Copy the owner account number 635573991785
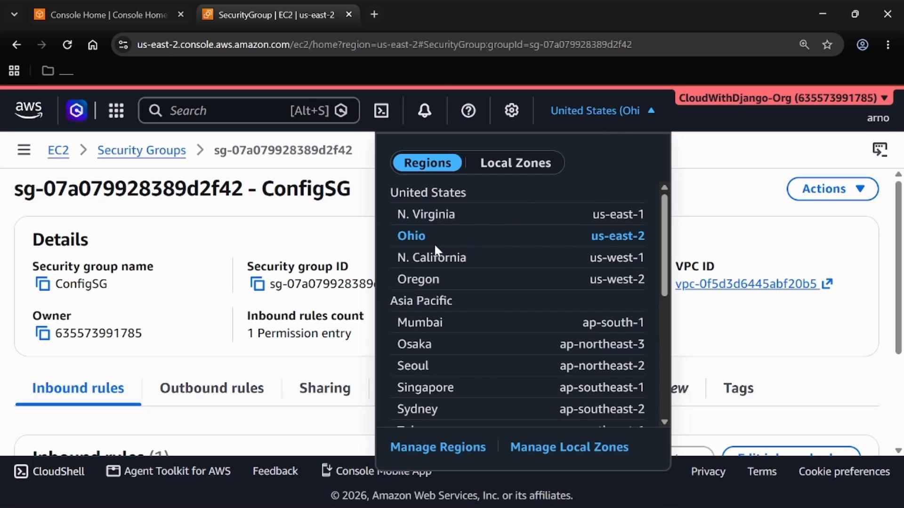 click(x=43, y=333)
